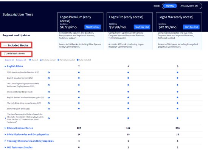Click owned icon for Holy Bible King James Version
This screenshot has height=150, width=208.
point(49,103)
